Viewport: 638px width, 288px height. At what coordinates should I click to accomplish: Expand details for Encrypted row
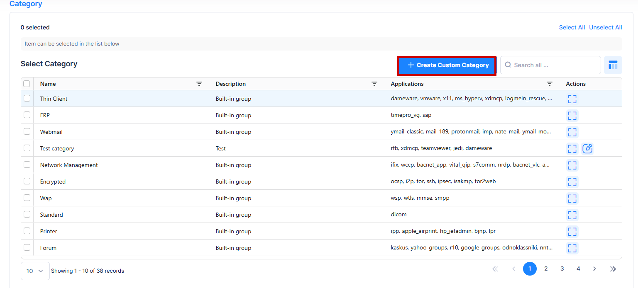pos(572,182)
